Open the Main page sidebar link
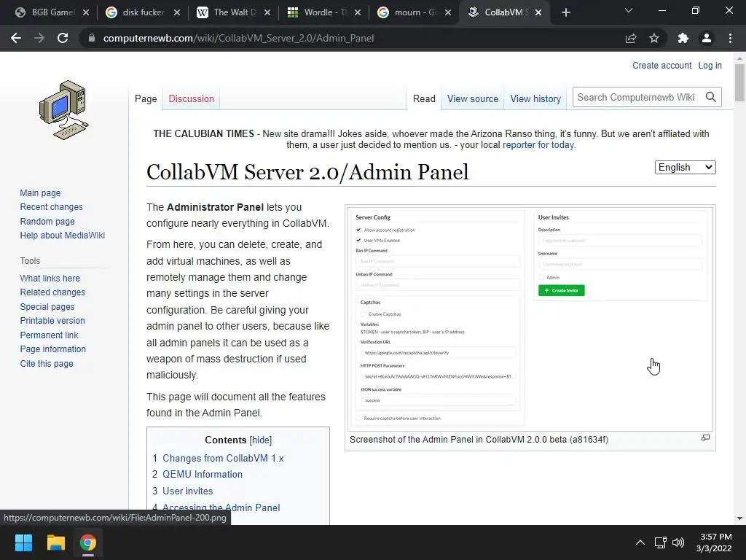 click(40, 192)
